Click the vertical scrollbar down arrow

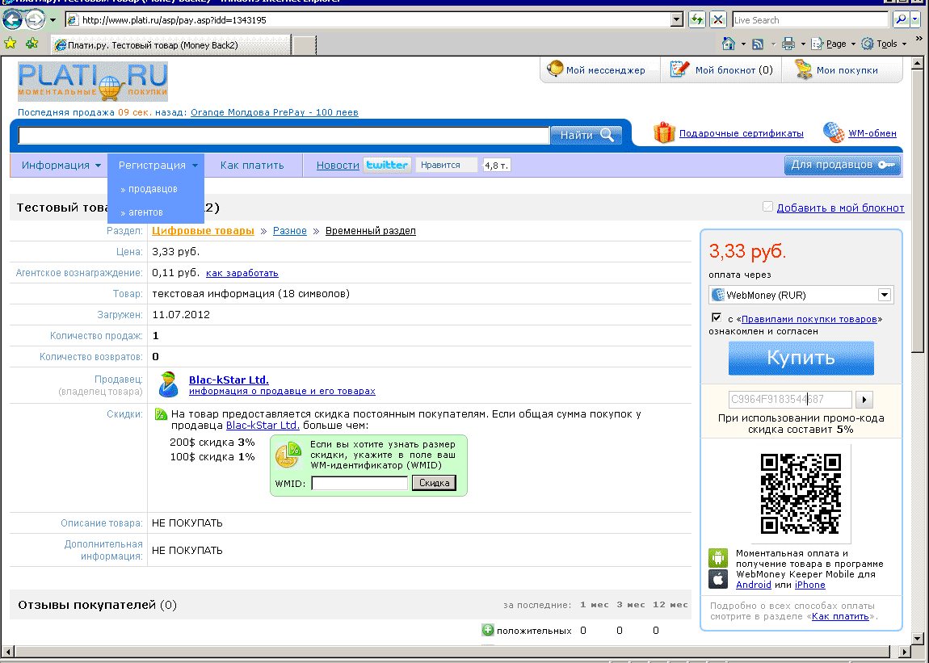917,639
